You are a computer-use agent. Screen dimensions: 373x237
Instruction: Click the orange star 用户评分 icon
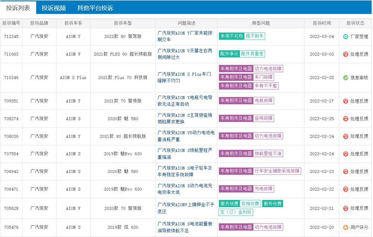pos(345,227)
